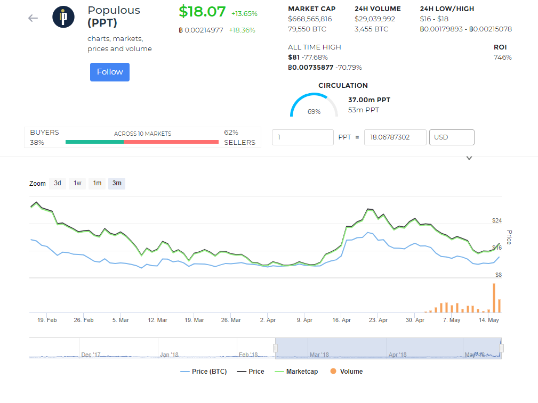Click the +13.65% price change
Image resolution: width=538 pixels, height=403 pixels.
pyautogui.click(x=244, y=14)
